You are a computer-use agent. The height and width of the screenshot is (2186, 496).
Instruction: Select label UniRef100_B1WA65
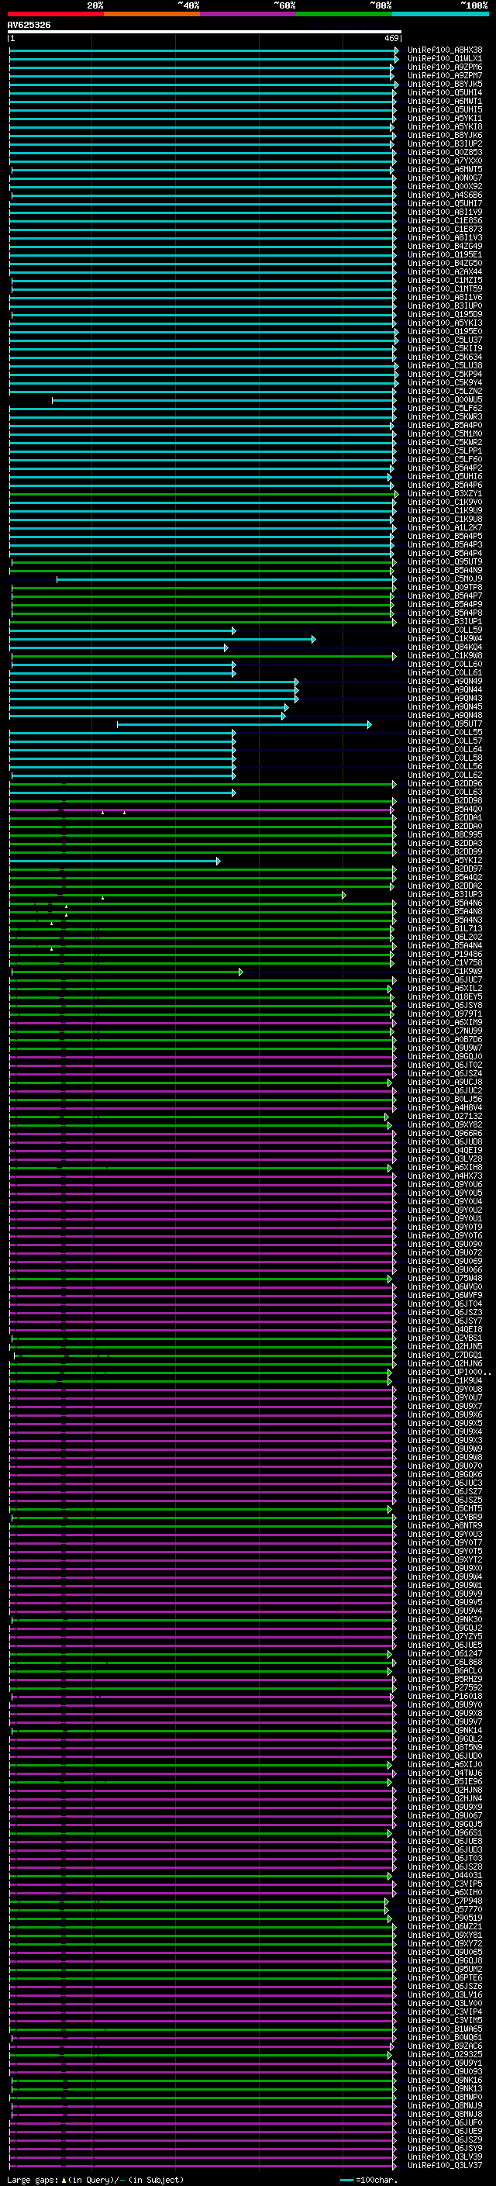point(444,2029)
